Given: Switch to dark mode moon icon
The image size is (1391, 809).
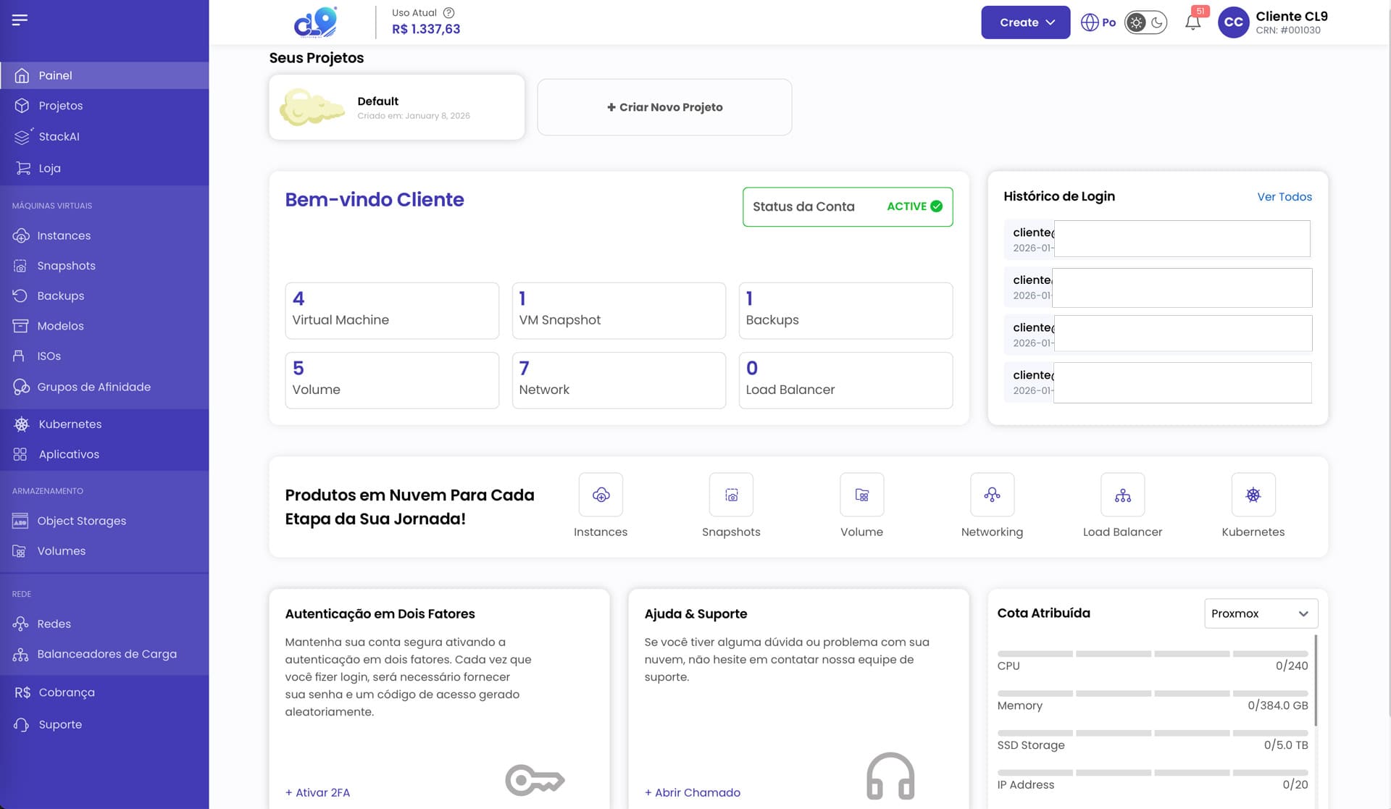Looking at the screenshot, I should coord(1157,22).
